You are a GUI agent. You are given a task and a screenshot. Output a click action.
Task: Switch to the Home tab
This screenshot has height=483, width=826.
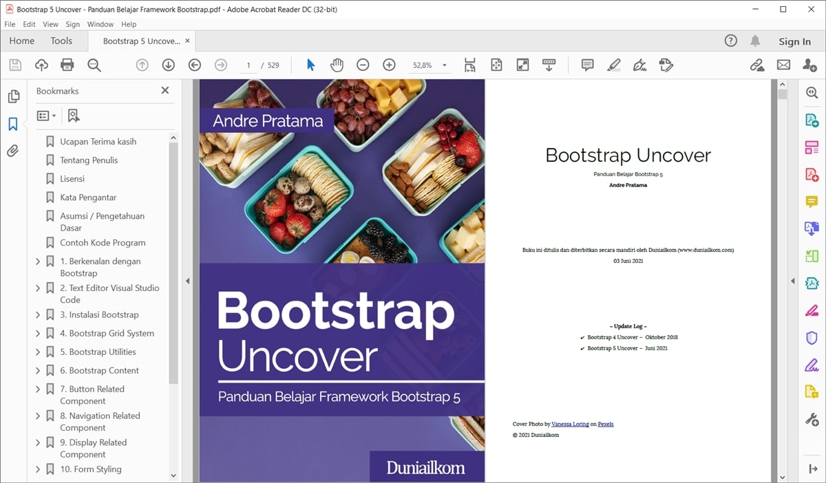tap(22, 41)
